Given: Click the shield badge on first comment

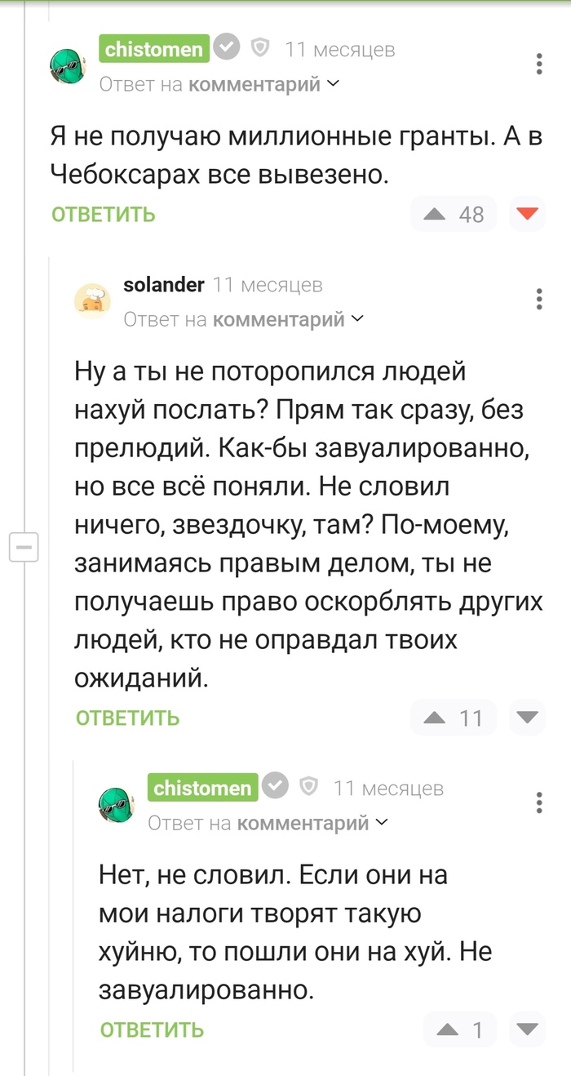Looking at the screenshot, I should tap(259, 49).
